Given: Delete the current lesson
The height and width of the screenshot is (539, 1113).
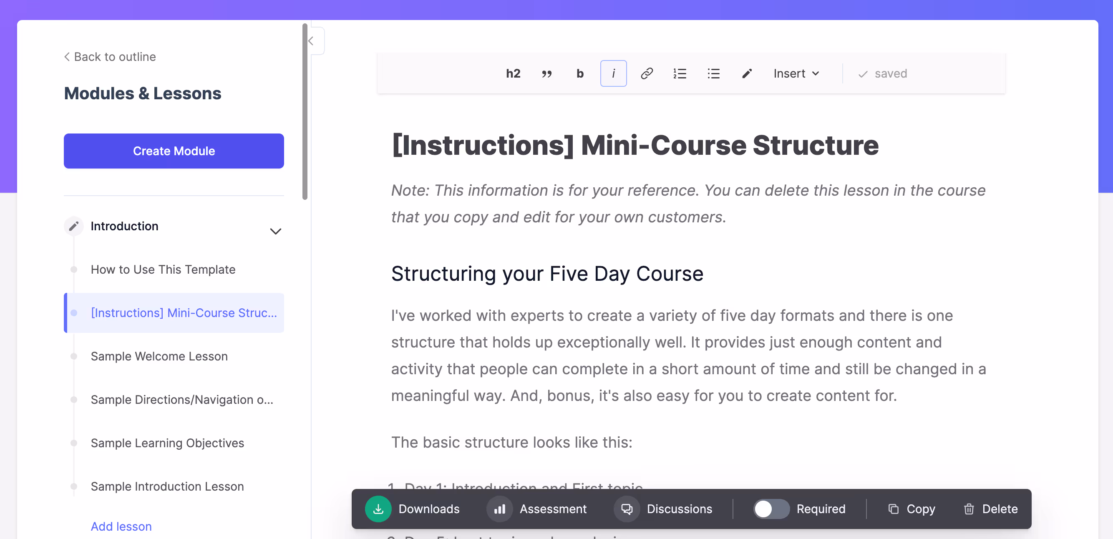Looking at the screenshot, I should coord(1000,509).
